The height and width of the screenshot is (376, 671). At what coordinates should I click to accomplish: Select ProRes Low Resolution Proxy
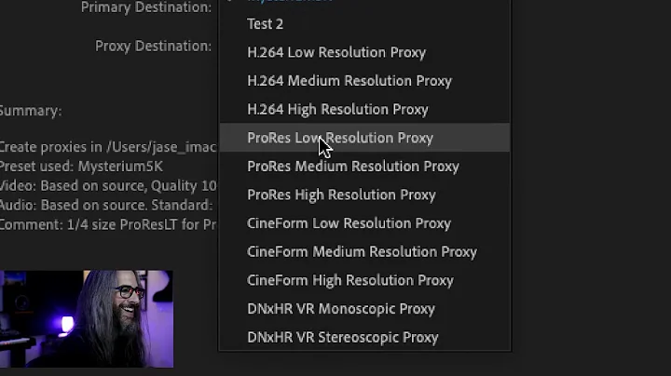click(364, 138)
